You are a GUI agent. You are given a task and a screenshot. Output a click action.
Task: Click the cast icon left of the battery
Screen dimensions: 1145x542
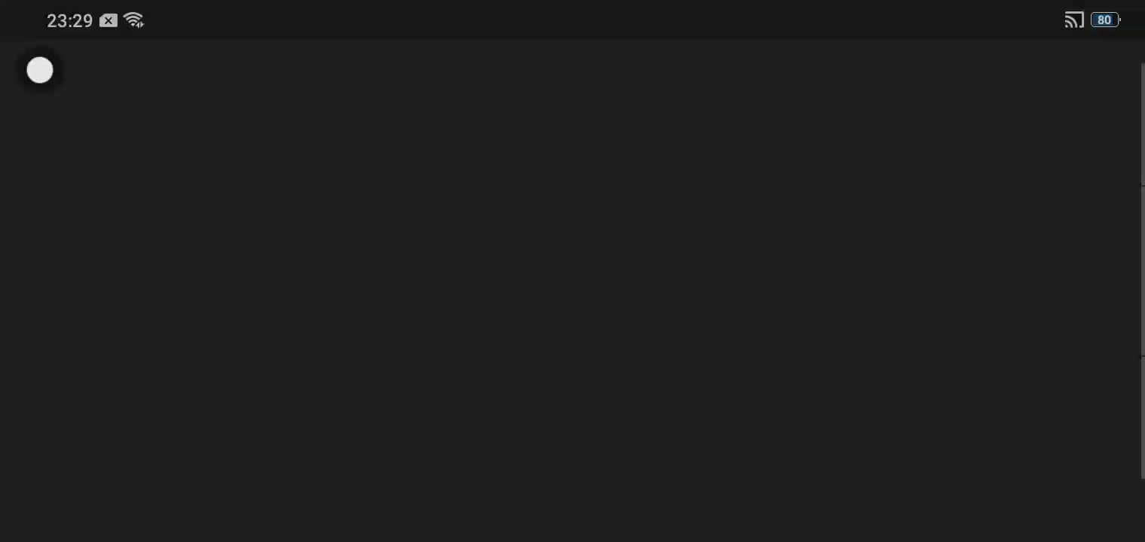click(1074, 20)
